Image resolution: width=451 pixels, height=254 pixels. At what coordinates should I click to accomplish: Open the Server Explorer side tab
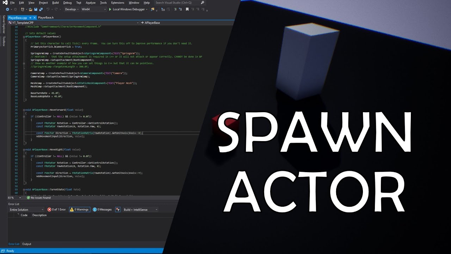[x=4, y=24]
